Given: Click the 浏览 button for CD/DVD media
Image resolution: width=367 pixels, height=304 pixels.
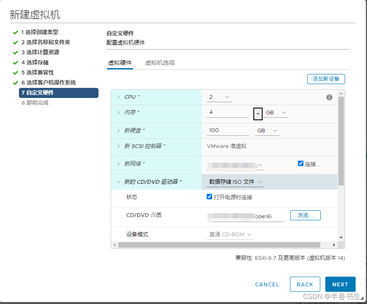Looking at the screenshot, I should 305,215.
